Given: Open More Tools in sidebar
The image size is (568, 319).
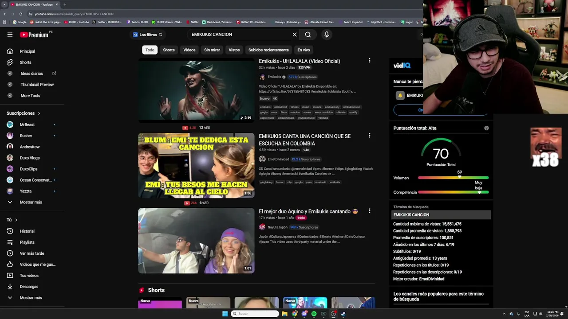Looking at the screenshot, I should [x=30, y=96].
